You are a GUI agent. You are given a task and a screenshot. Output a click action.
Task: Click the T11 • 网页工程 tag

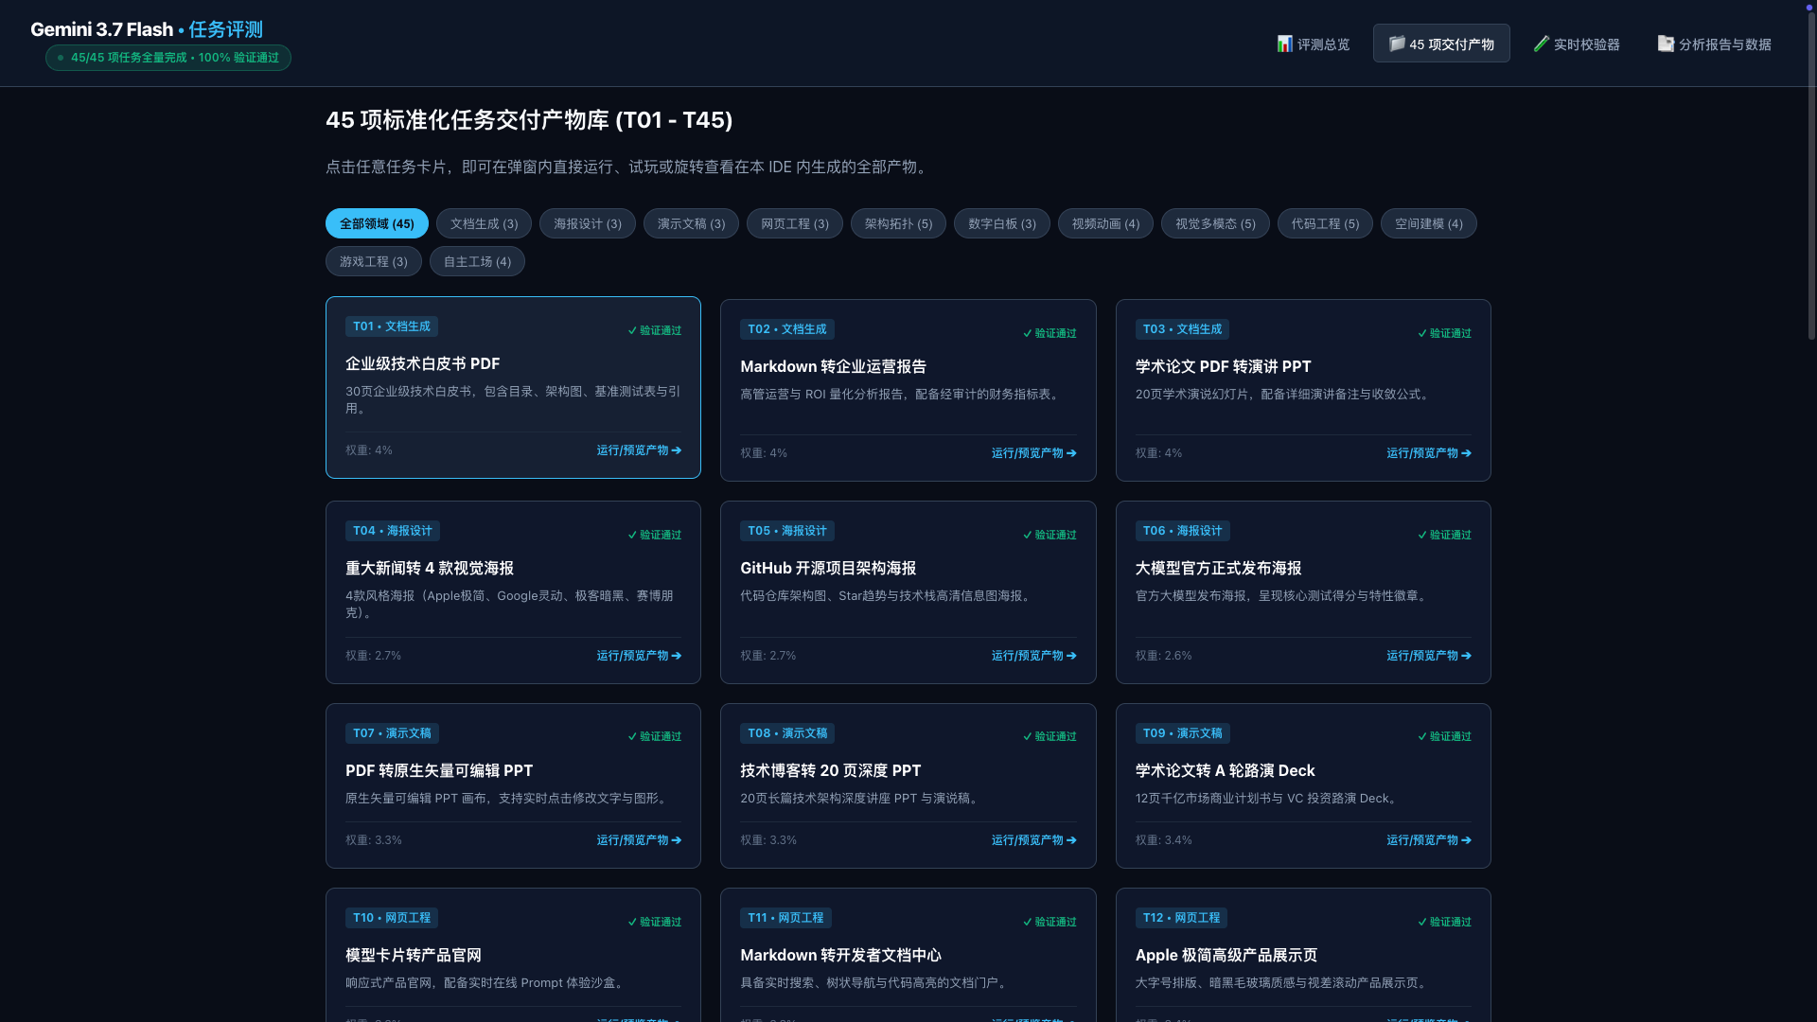coord(785,918)
